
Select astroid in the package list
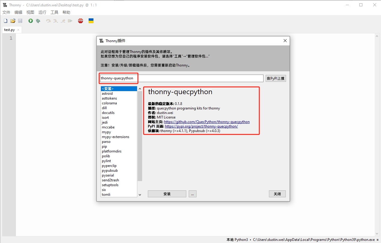(119, 94)
